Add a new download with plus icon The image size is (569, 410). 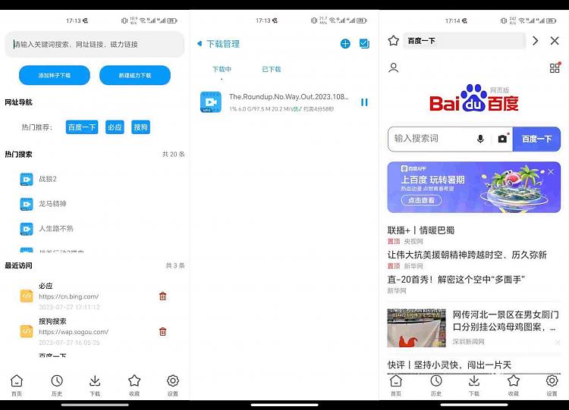pyautogui.click(x=345, y=44)
